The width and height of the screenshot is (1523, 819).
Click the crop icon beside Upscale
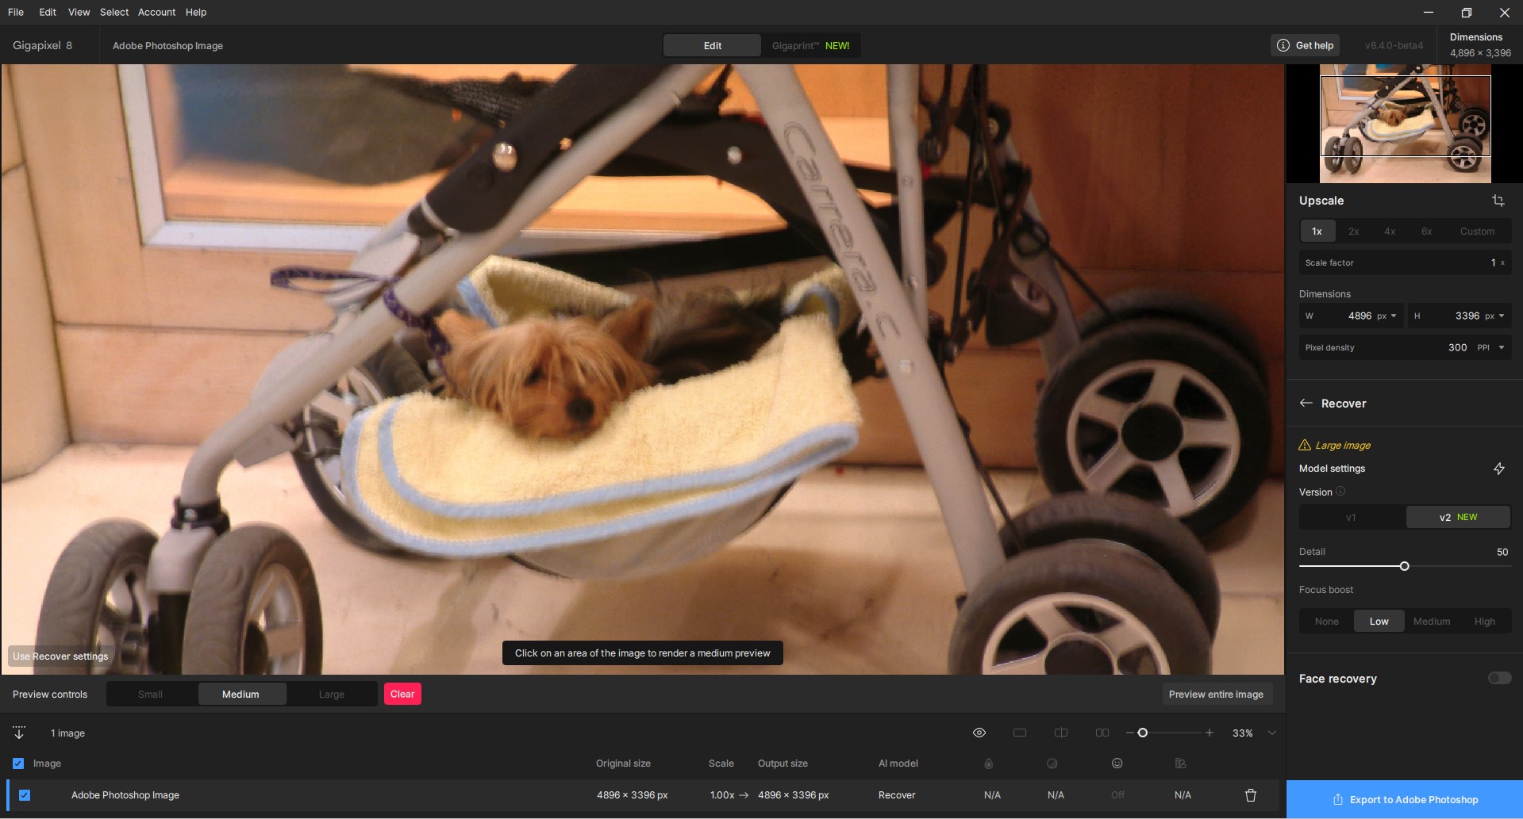click(x=1498, y=201)
